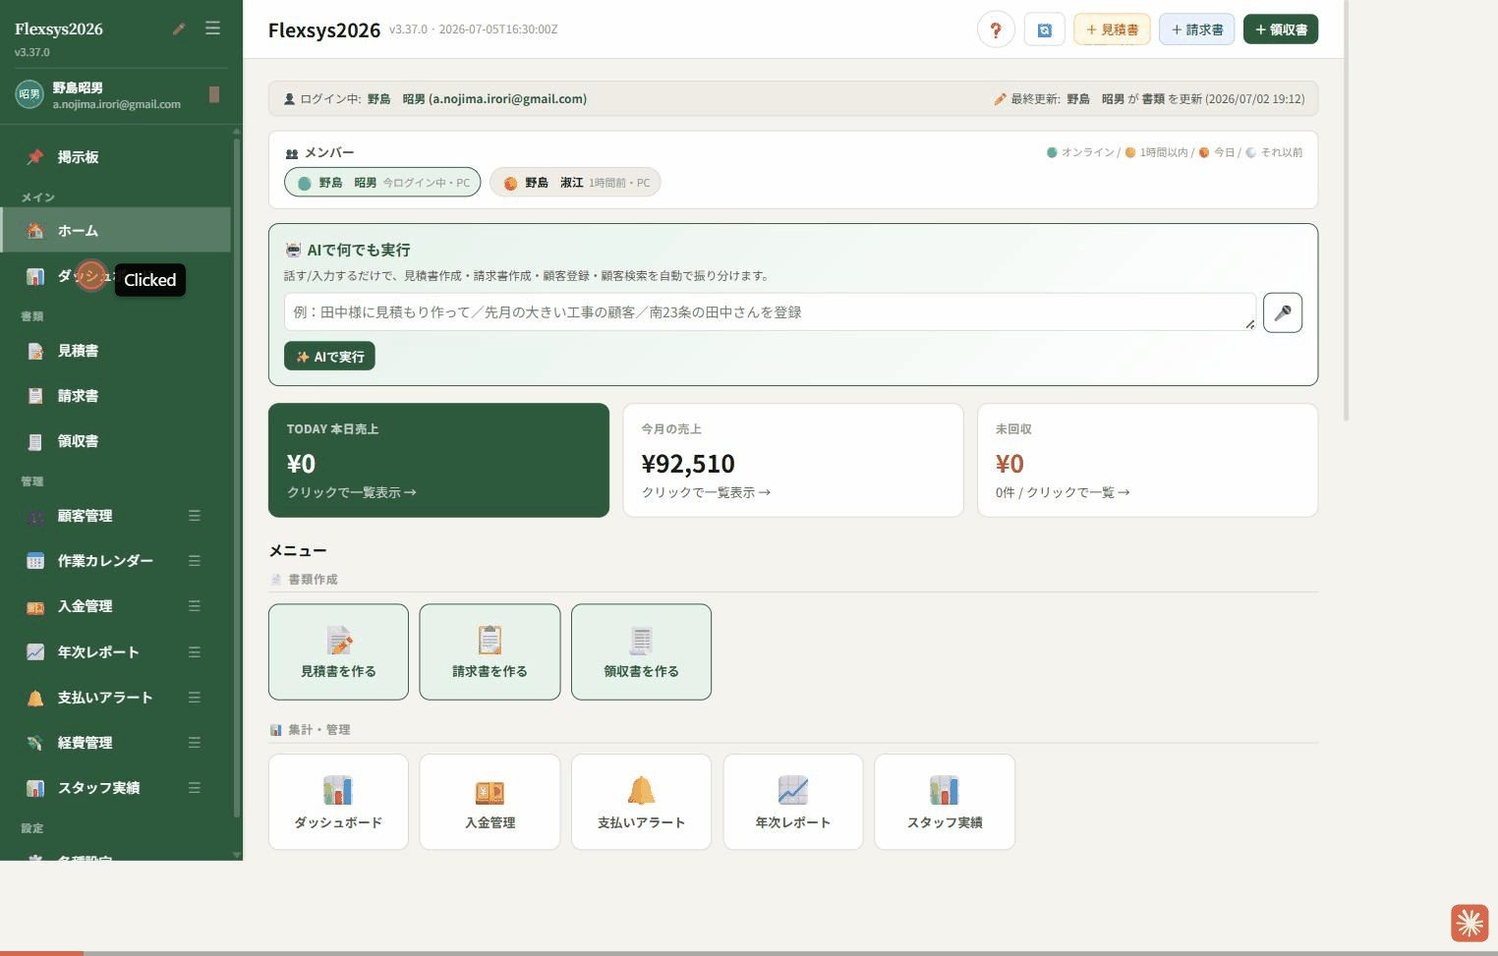
Task: Open the 入金管理 tile in 集計・管理
Action: [x=490, y=802]
